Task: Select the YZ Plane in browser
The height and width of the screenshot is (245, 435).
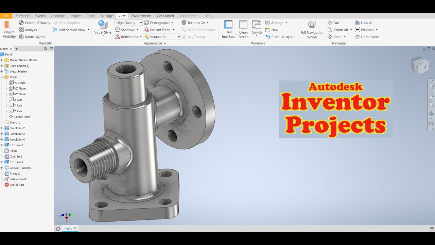Action: coord(17,83)
